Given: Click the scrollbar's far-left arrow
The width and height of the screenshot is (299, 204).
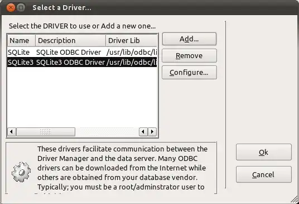Looking at the screenshot, I should click(x=12, y=132).
